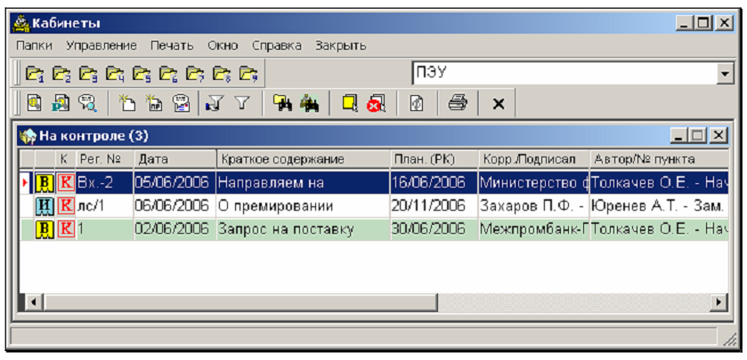Click the plain funnel filter icon
The height and width of the screenshot is (360, 747).
(242, 103)
